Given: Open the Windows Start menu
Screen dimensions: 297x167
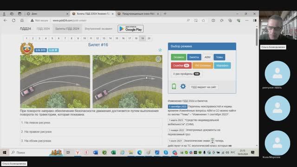Looking at the screenshot, I should click(5, 153).
